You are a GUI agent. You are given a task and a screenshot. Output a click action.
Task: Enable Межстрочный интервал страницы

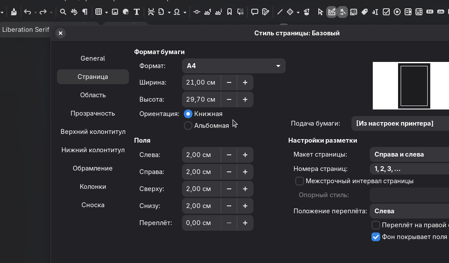coord(300,181)
